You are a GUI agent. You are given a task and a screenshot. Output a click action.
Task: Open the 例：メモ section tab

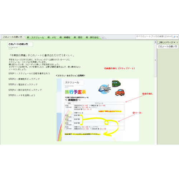pyautogui.click(x=52, y=38)
